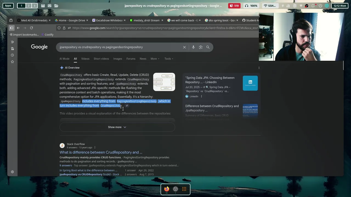Open AI Overview three-dot options menu
351x197 pixels.
(x=259, y=68)
